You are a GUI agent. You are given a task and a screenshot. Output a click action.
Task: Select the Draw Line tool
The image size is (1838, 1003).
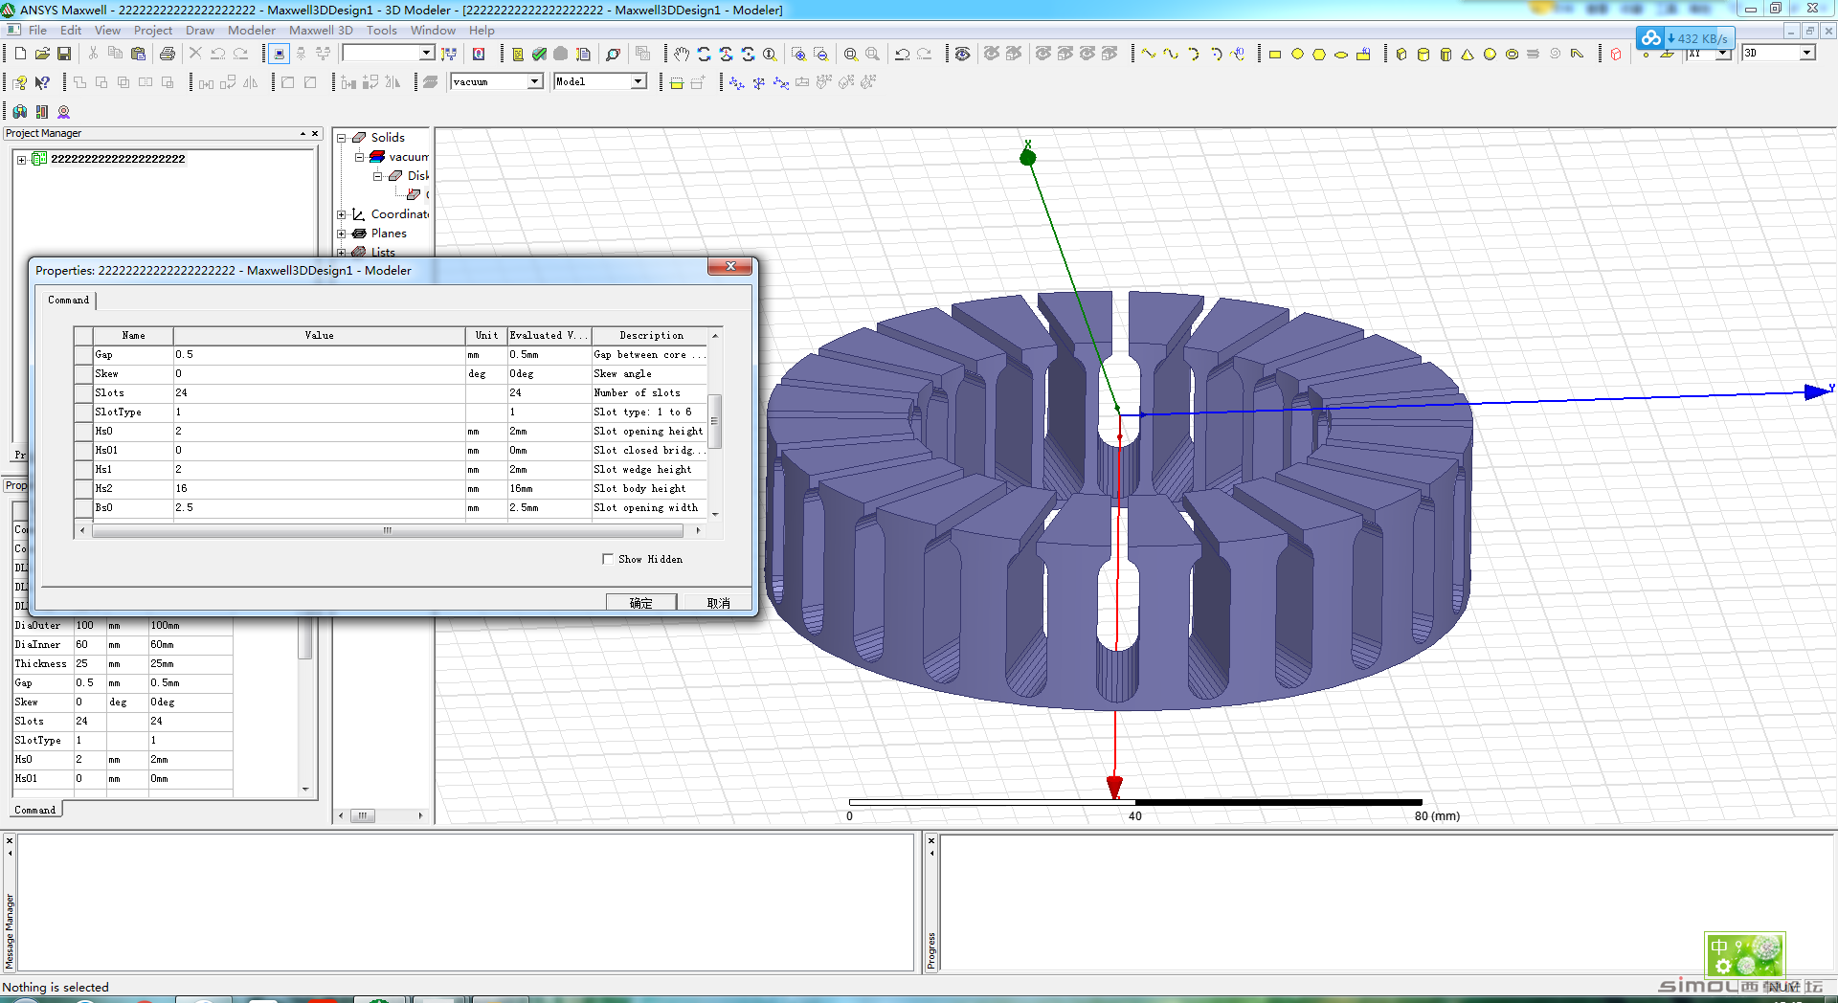tap(1148, 54)
